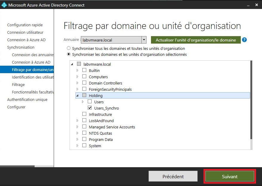Select 'Synchroniser tous les domaines' radio option
Screen dimensions: 262x186
coord(69,48)
